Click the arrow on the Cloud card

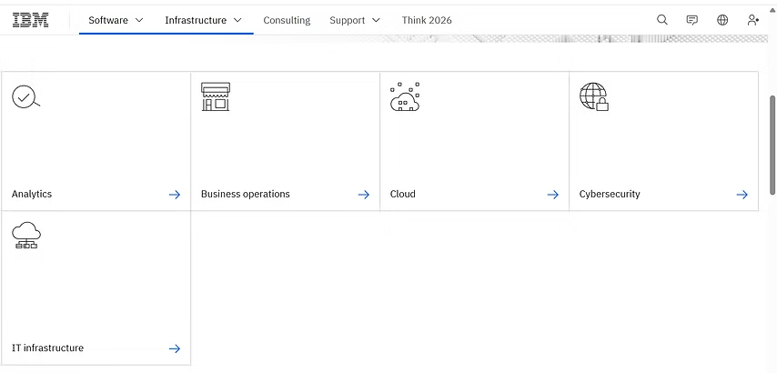click(x=553, y=195)
